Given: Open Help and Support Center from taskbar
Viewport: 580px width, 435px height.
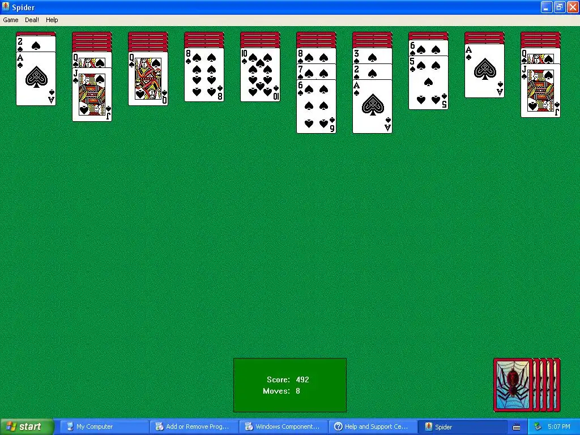Looking at the screenshot, I should [x=373, y=427].
